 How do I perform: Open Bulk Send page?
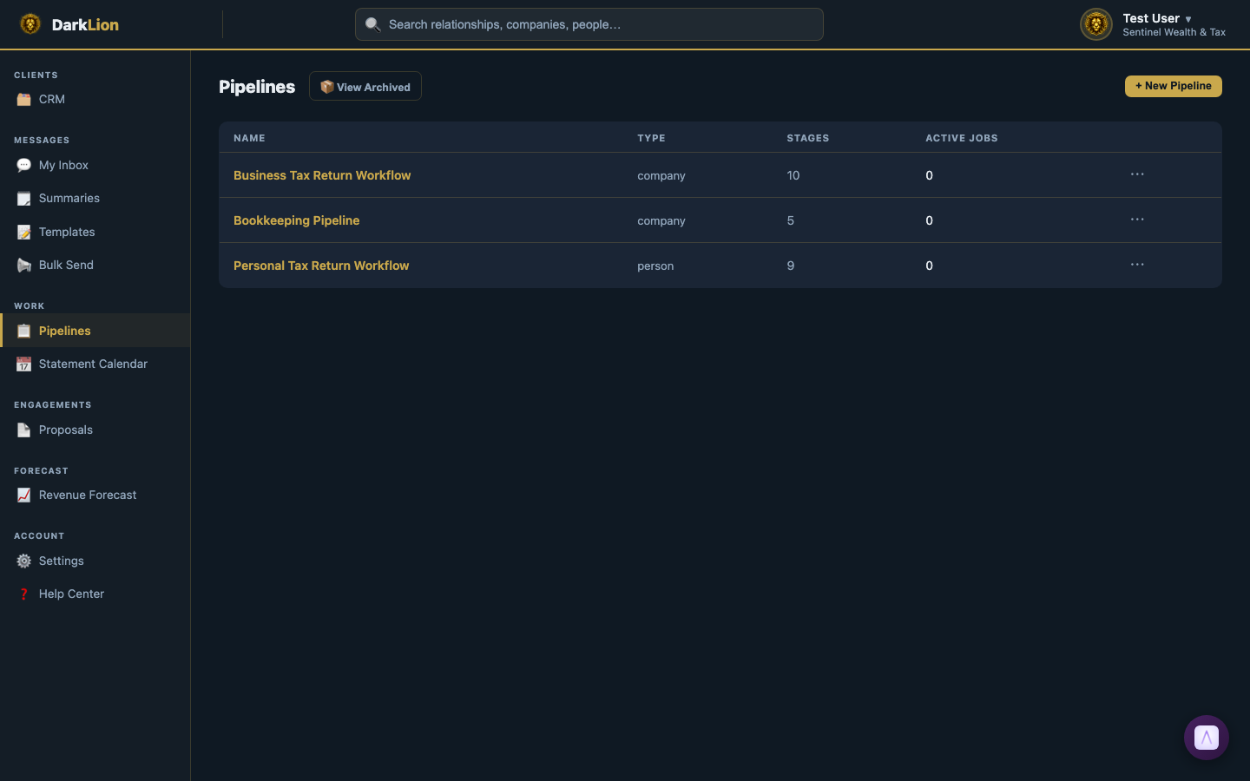point(95,265)
